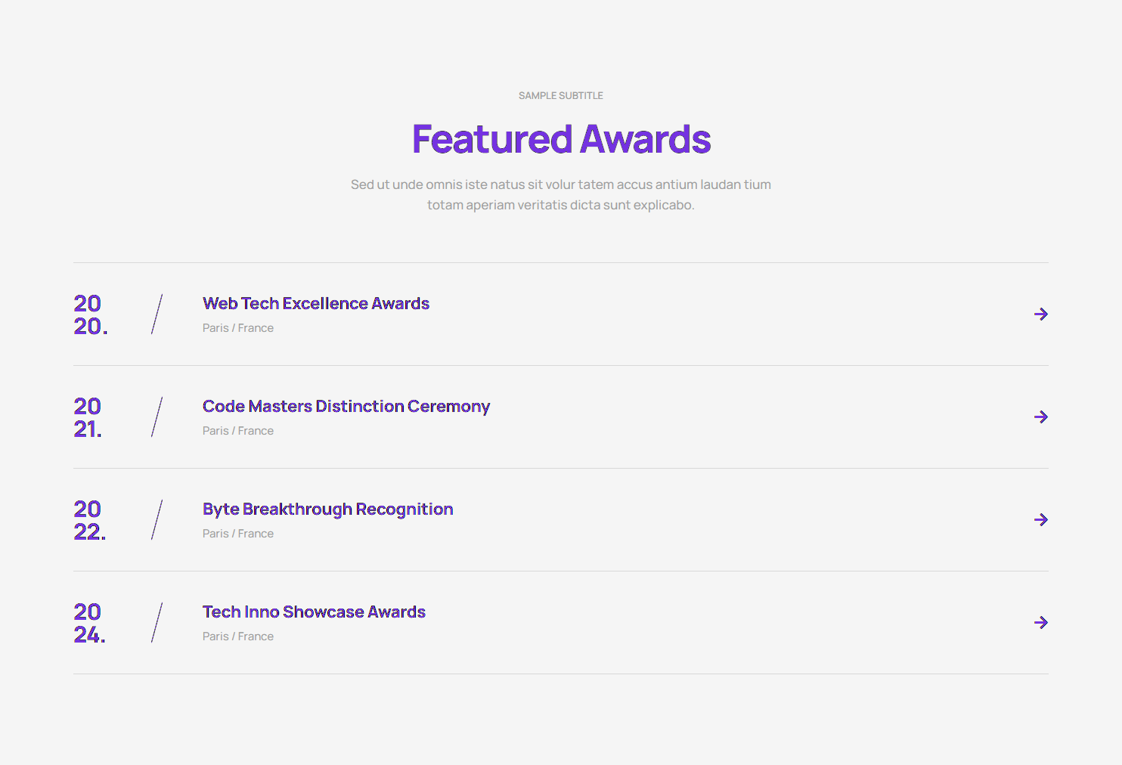Click the arrow for Tech Inno Showcase Awards

(1040, 623)
